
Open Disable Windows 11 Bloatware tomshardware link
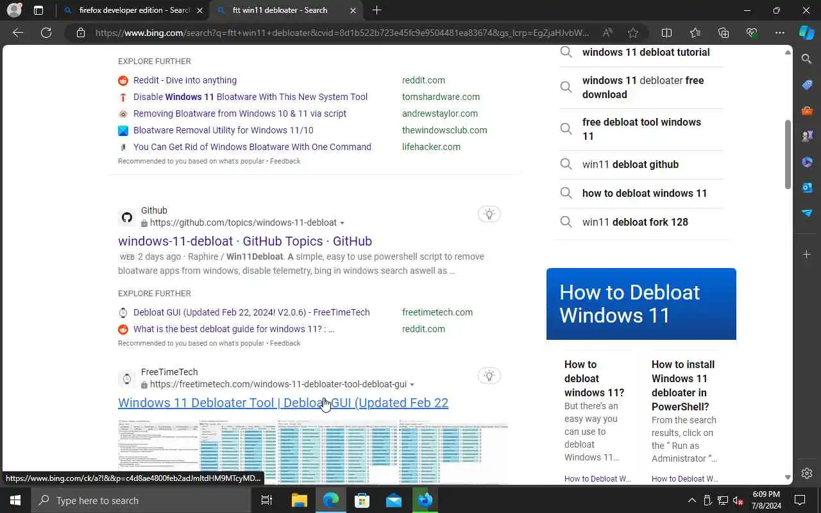[x=250, y=97]
